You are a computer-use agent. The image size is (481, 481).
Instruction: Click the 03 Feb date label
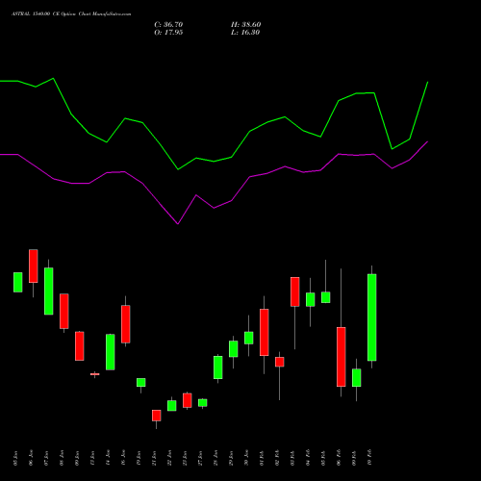[x=292, y=458]
